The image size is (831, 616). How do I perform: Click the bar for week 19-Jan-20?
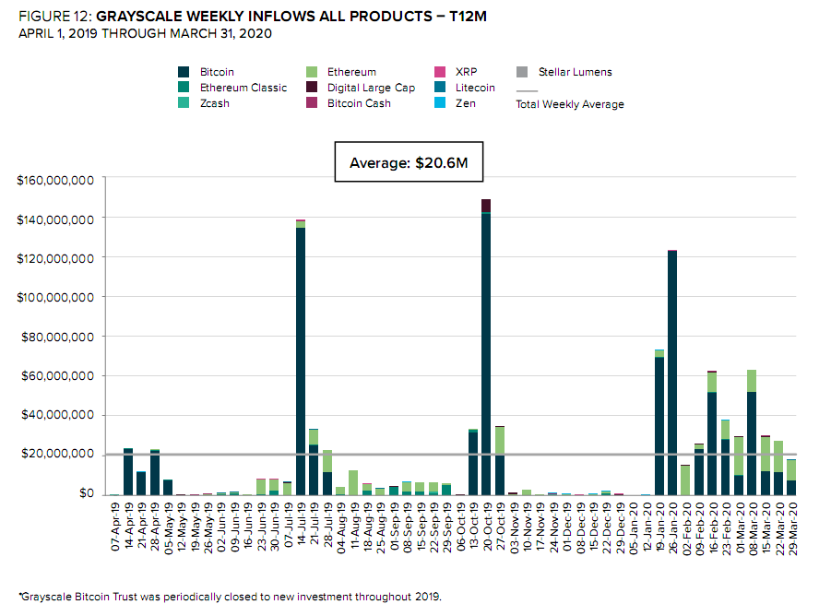659,422
